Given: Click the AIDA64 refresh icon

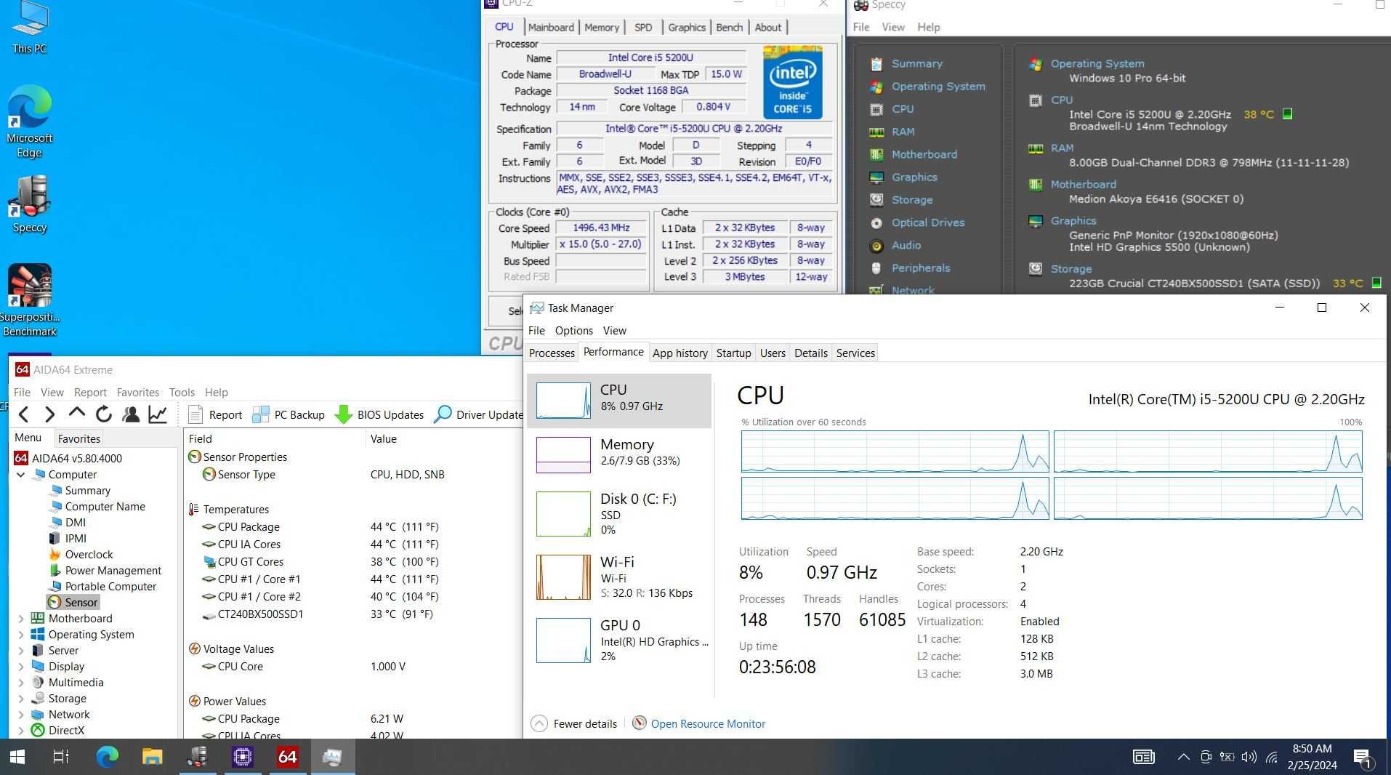Looking at the screenshot, I should (x=104, y=414).
